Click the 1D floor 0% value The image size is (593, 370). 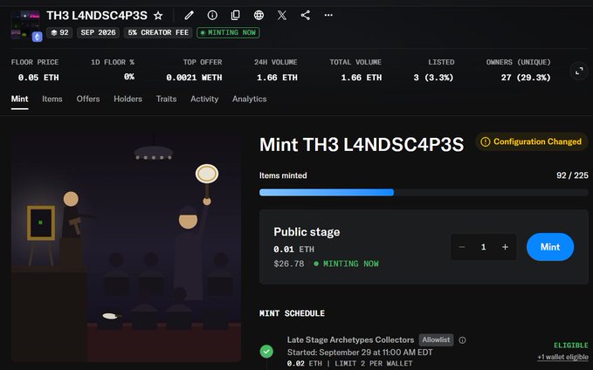[x=129, y=77]
